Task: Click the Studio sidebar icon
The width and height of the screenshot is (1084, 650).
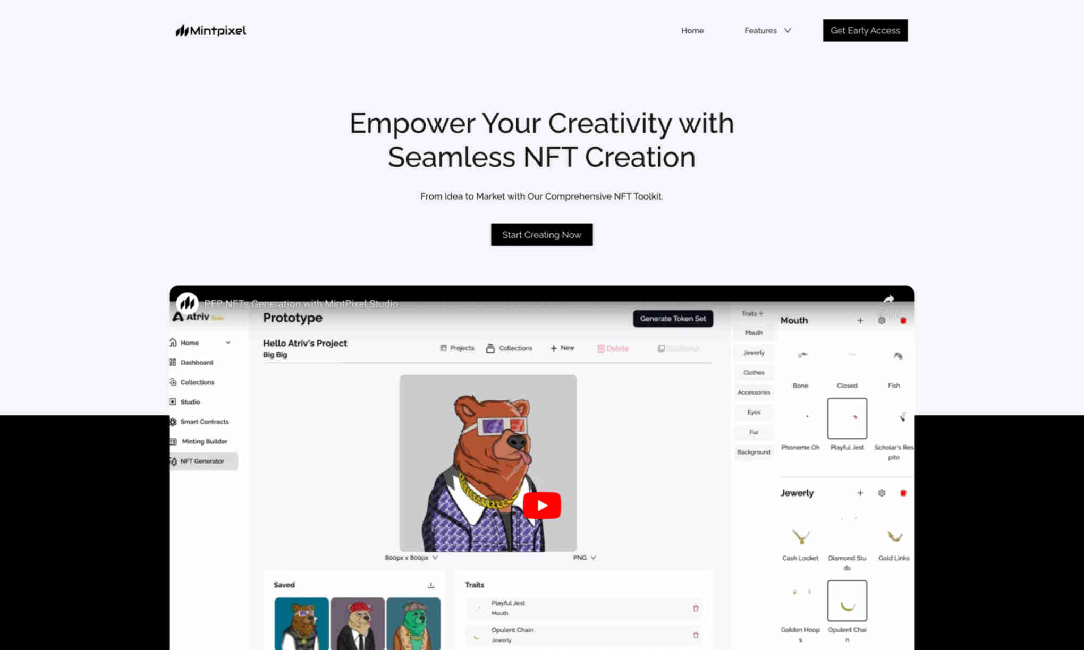Action: (173, 401)
